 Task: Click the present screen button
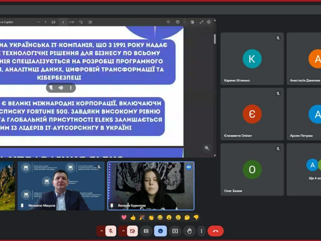[x=175, y=231]
